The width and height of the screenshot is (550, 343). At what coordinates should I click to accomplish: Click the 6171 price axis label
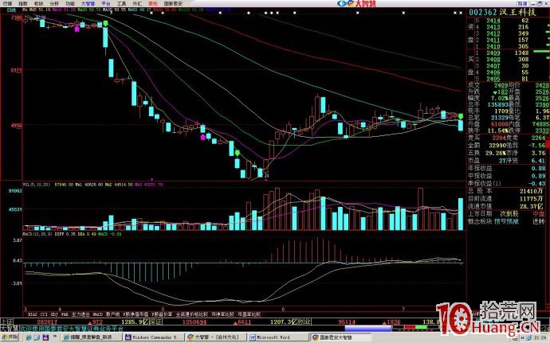pyautogui.click(x=16, y=70)
